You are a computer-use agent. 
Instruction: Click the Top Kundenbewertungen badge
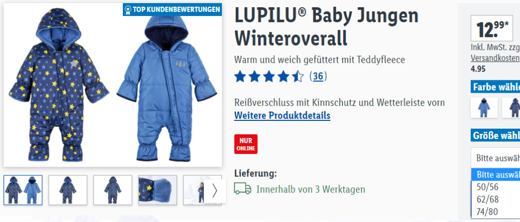coord(172,10)
